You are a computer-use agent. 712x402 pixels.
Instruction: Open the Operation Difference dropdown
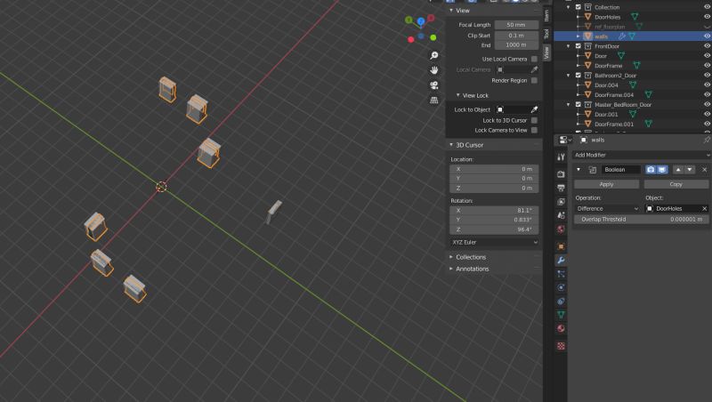coord(607,209)
